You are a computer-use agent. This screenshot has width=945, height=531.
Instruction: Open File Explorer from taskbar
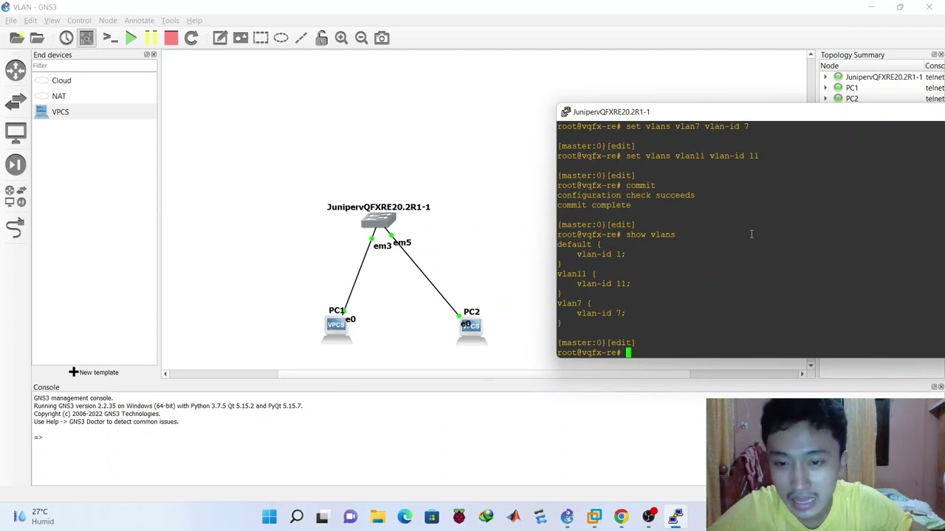(x=378, y=517)
